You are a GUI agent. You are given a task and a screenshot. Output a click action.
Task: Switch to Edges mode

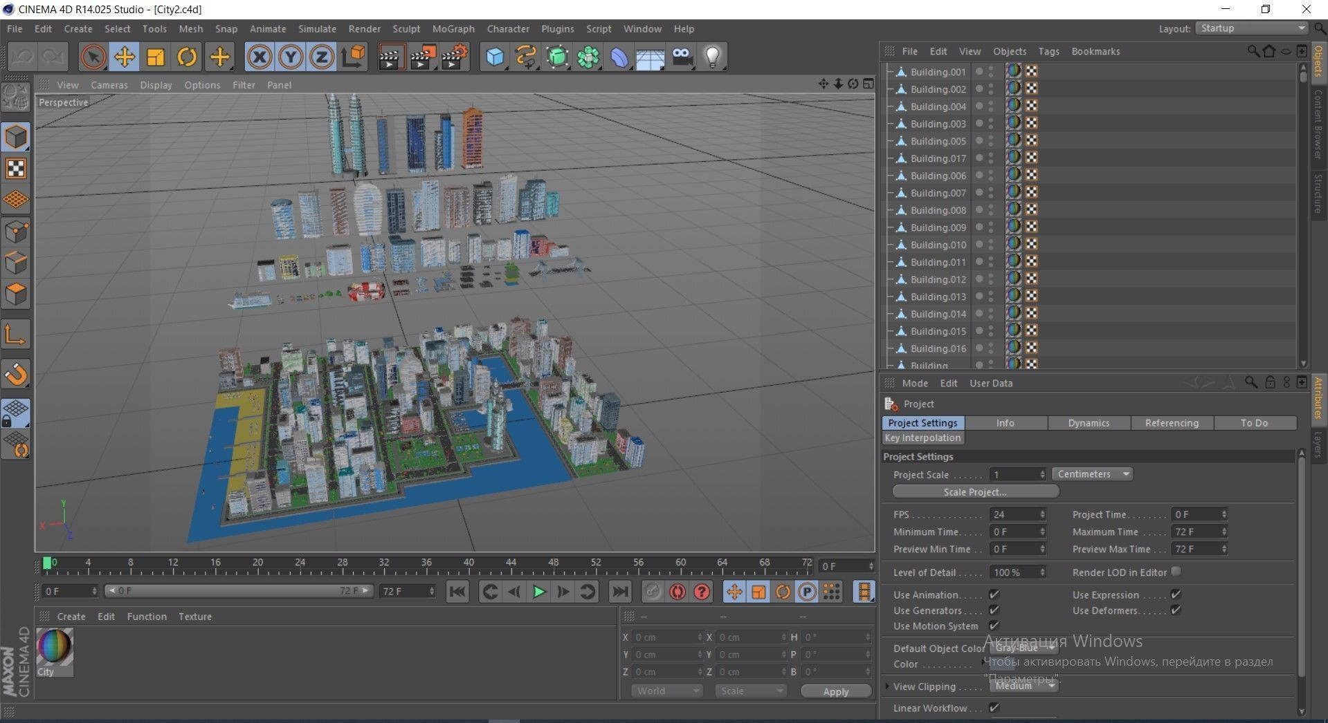[16, 263]
